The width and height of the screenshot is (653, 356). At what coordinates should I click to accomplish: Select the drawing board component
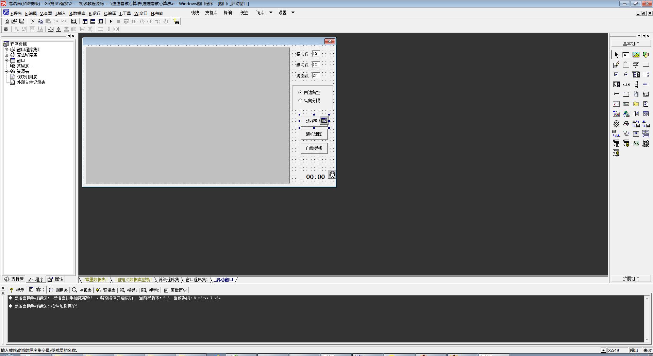(x=616, y=65)
